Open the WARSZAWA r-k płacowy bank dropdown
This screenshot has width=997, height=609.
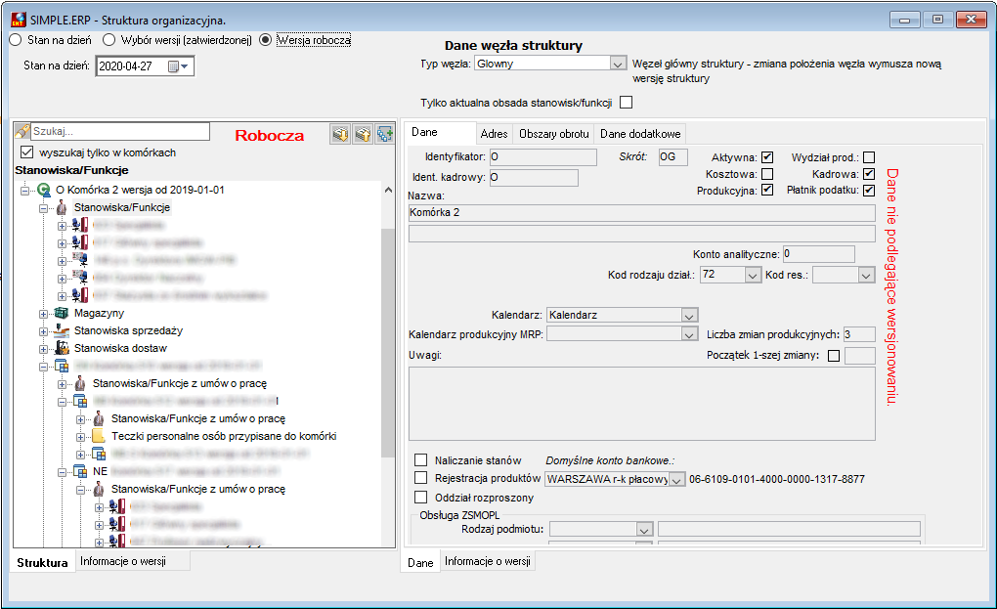click(x=676, y=480)
